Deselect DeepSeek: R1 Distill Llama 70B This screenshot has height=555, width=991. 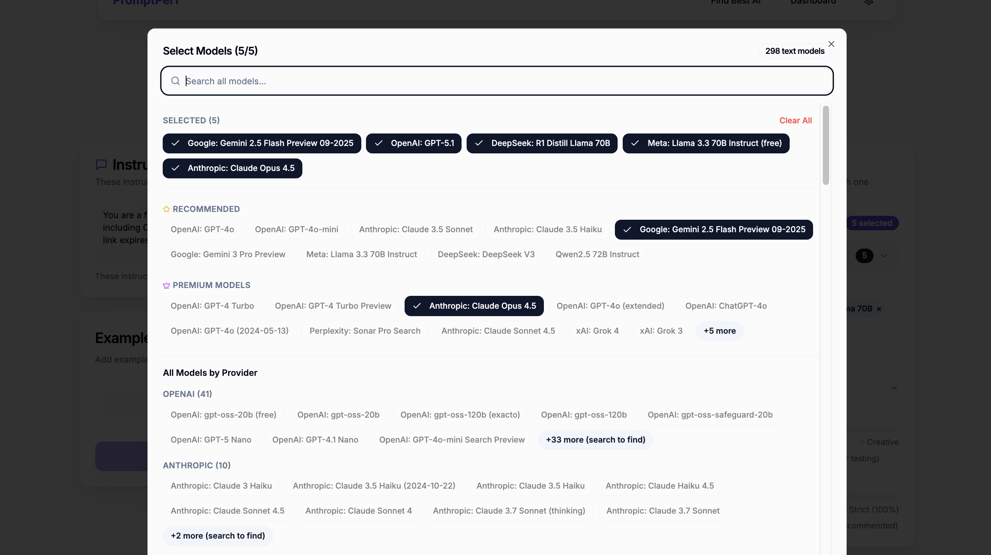[x=542, y=143]
